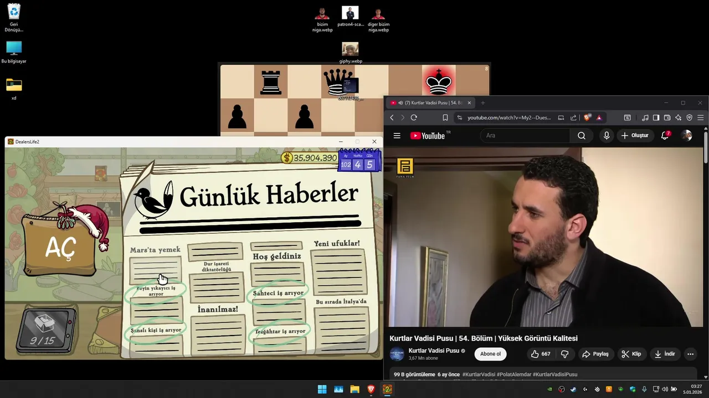Viewport: 709px width, 398px height.
Task: Open the volume speaker tray icon
Action: tap(665, 389)
